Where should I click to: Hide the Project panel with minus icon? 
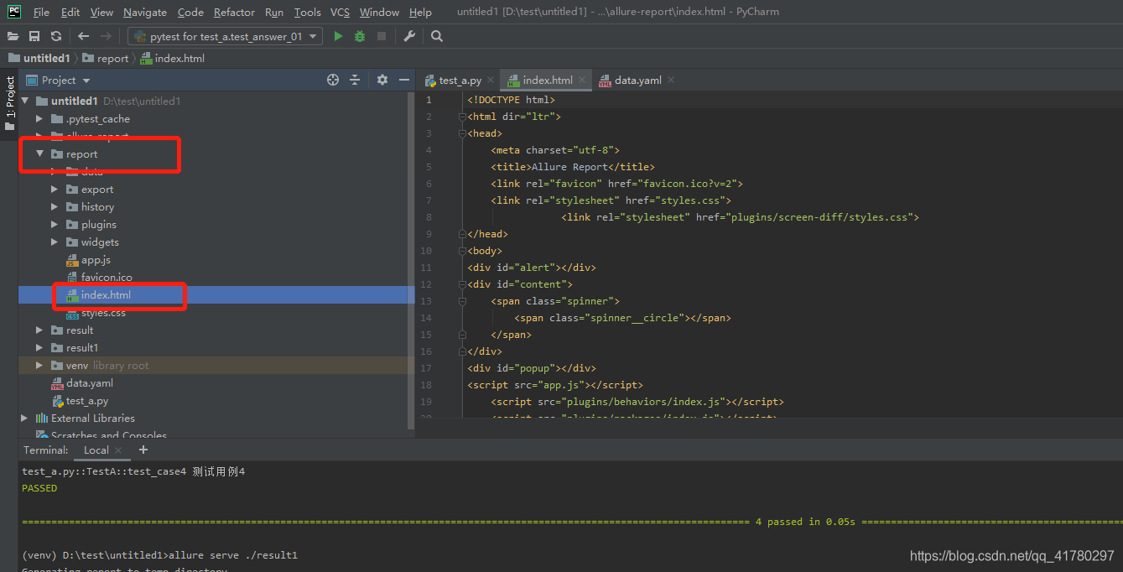pos(404,80)
